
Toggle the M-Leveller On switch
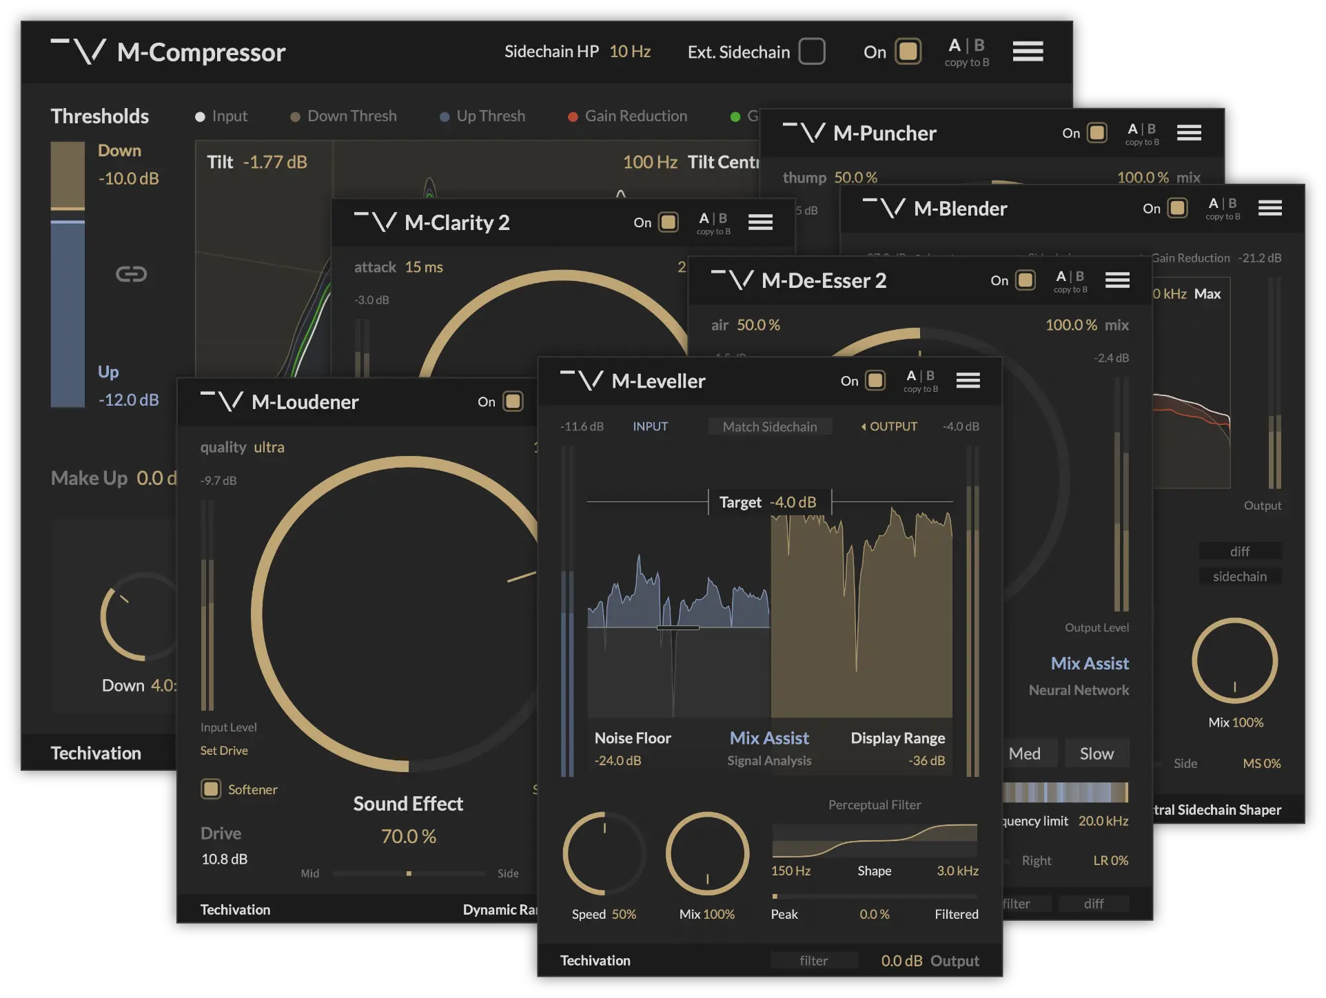coord(875,380)
